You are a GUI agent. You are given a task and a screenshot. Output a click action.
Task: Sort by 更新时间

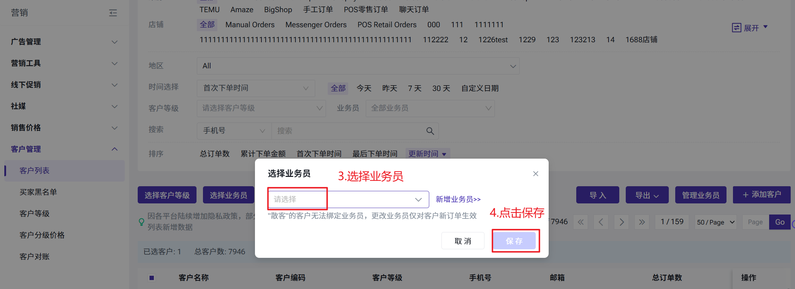coord(427,154)
